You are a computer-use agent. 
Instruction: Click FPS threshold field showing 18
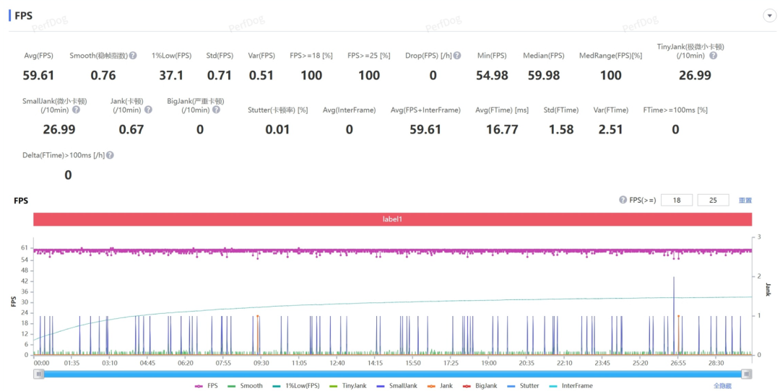click(677, 201)
